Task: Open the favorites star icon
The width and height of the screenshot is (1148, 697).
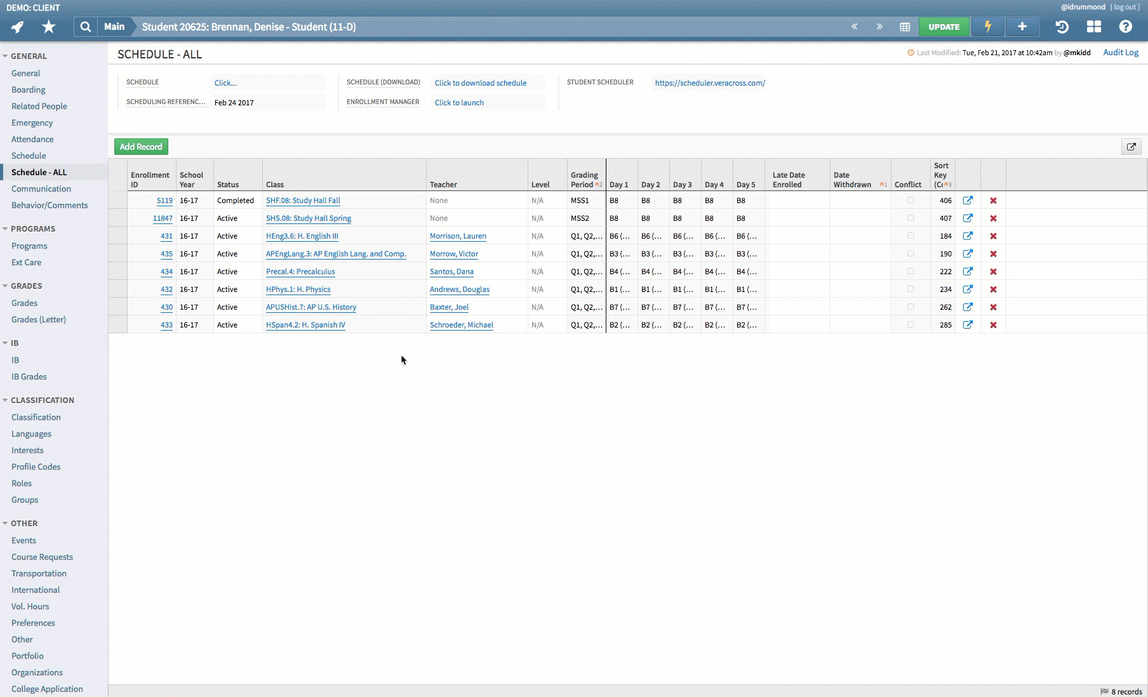Action: (48, 27)
